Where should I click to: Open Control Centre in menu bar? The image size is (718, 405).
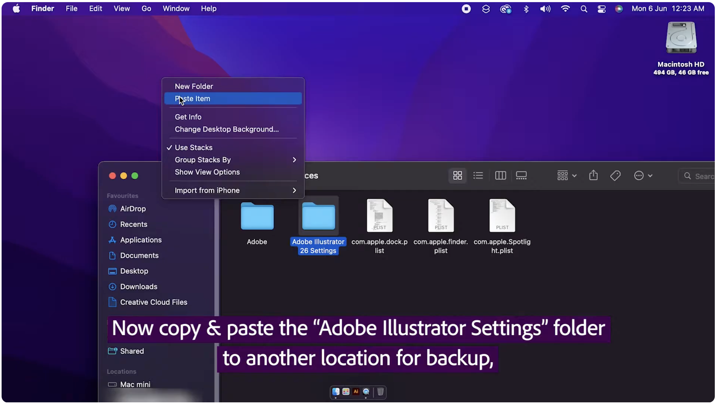(x=602, y=9)
